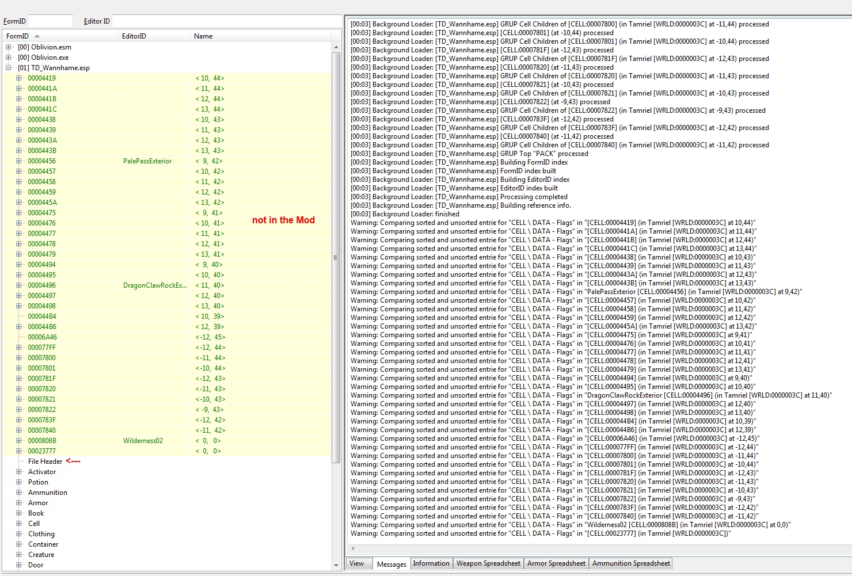Click the messages pane scroll left arrow
Screen dimensions: 852x576
pyautogui.click(x=353, y=548)
